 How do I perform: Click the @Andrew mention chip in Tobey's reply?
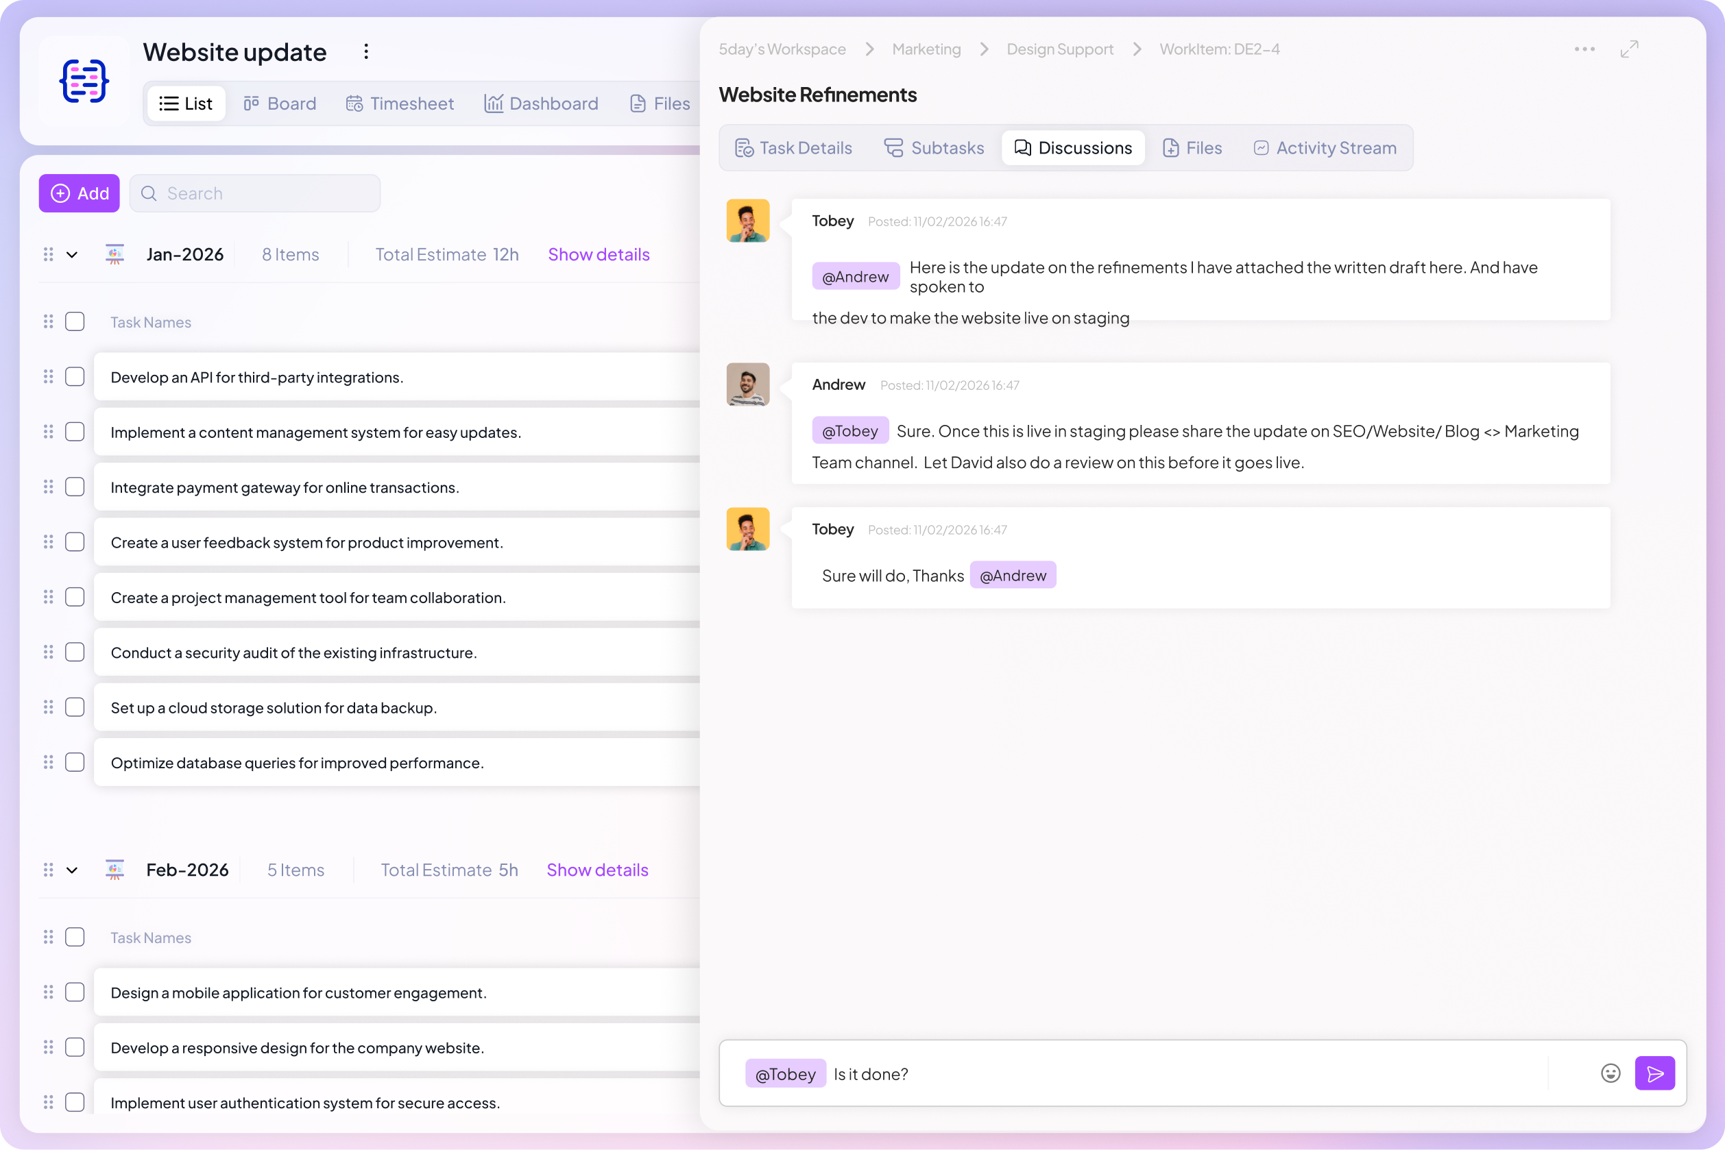click(1013, 575)
